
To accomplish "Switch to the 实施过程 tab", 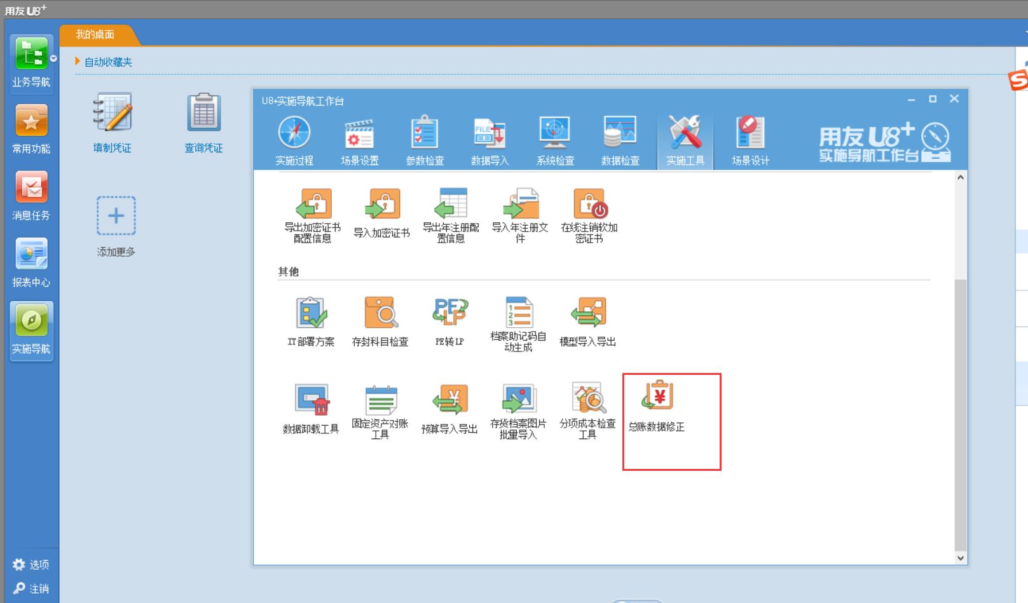I will click(x=294, y=142).
